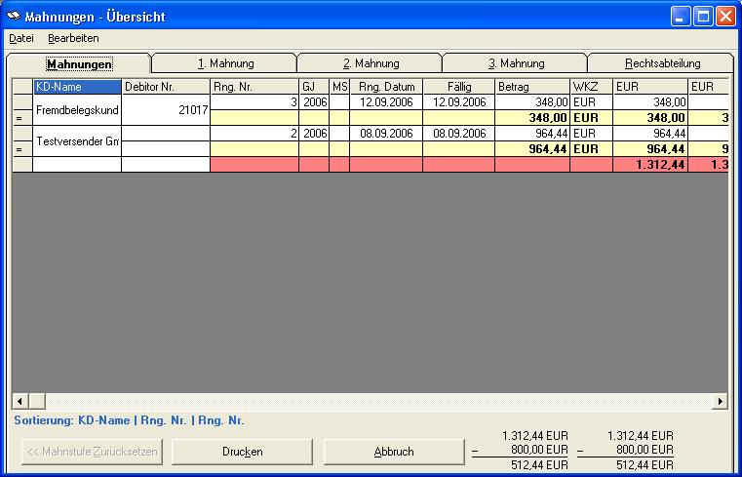Select the Testversender customer cell
The image size is (742, 477).
coord(77,141)
